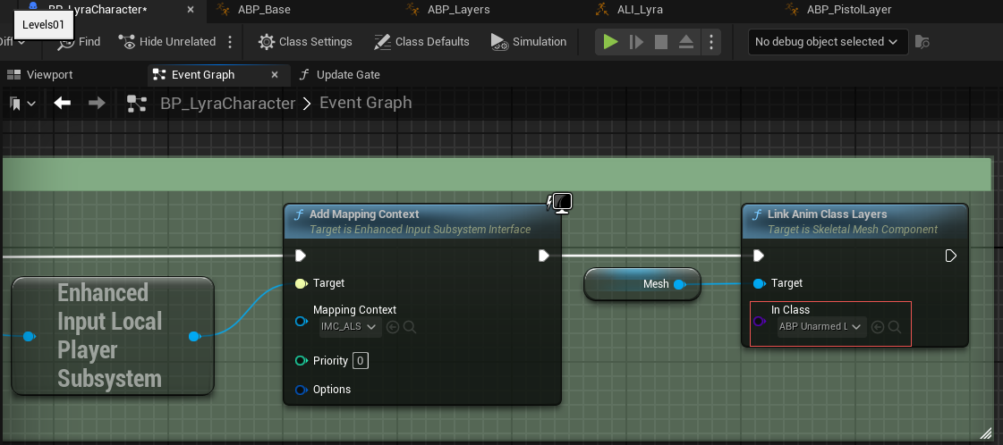Click the Options pin
1003x445 pixels.
click(x=301, y=390)
